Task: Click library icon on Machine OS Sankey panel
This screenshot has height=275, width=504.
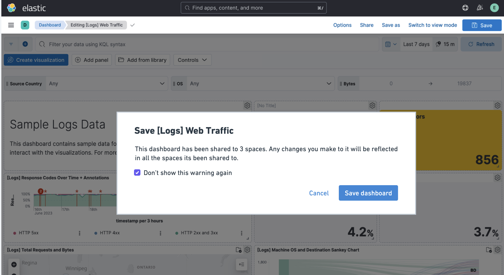Action: tap(489, 250)
